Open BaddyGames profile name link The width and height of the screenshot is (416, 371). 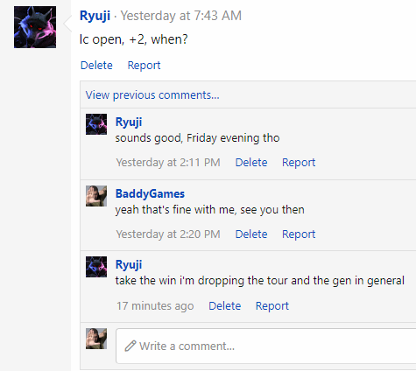[x=150, y=193]
